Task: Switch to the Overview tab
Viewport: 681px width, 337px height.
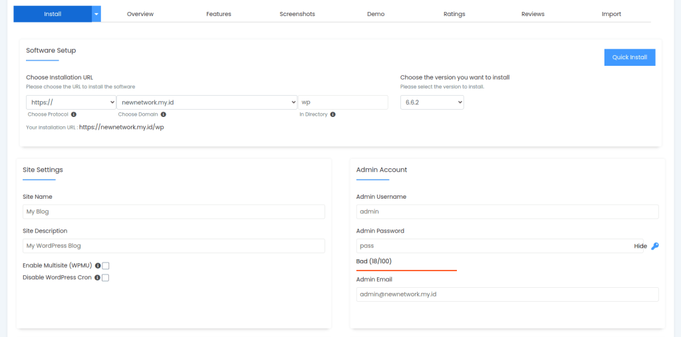Action: pos(140,14)
